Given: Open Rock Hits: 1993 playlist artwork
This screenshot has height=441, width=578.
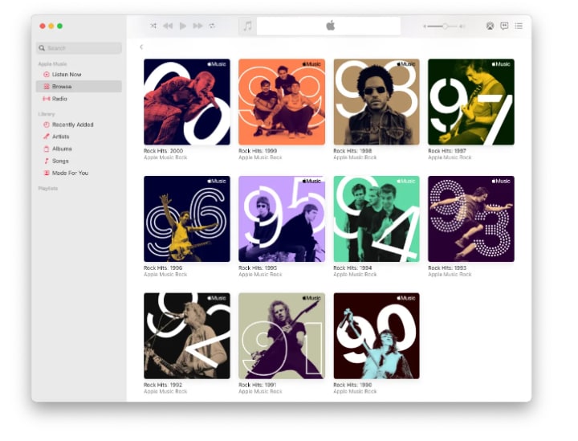Looking at the screenshot, I should tap(471, 218).
